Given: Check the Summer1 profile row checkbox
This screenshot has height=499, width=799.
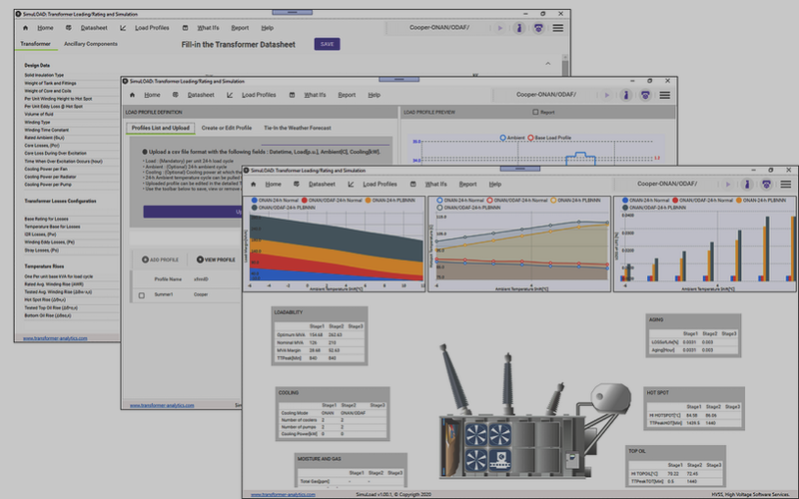Looking at the screenshot, I should (142, 294).
